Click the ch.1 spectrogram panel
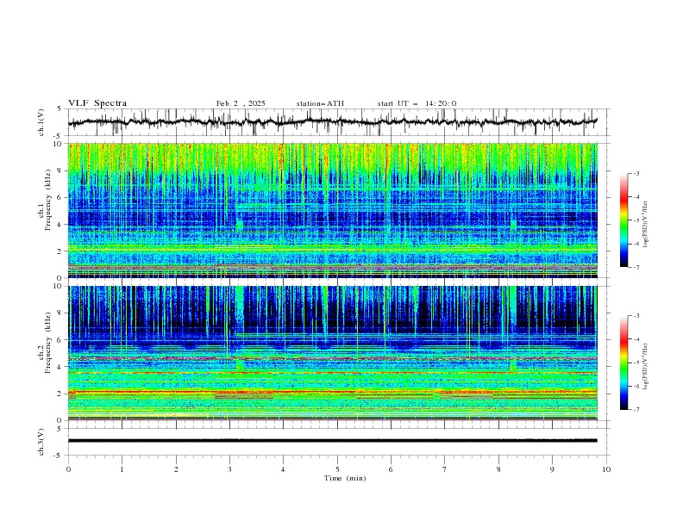 click(333, 210)
